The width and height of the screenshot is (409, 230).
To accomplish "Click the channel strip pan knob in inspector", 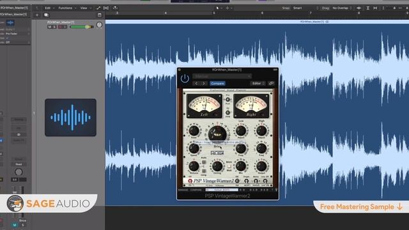I will click(x=19, y=172).
